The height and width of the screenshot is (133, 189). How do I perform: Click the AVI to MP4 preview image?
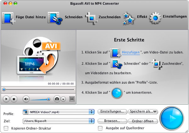tap(38, 56)
